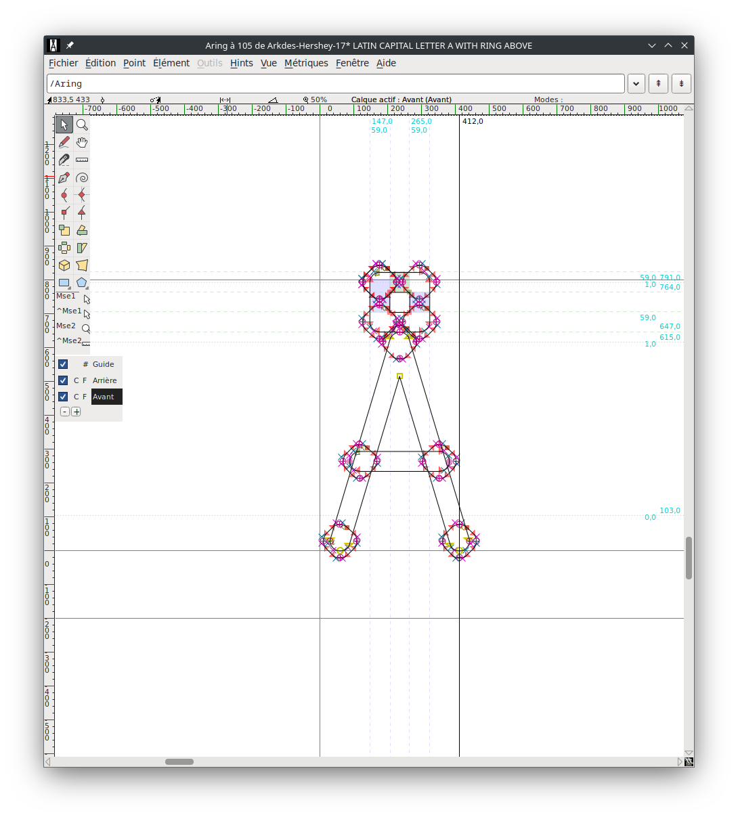Select the Magnify zoom tool
The height and width of the screenshot is (819, 738).
tap(82, 125)
